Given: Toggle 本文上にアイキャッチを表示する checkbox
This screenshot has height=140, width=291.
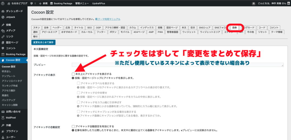Looking at the screenshot, I should pyautogui.click(x=73, y=74).
